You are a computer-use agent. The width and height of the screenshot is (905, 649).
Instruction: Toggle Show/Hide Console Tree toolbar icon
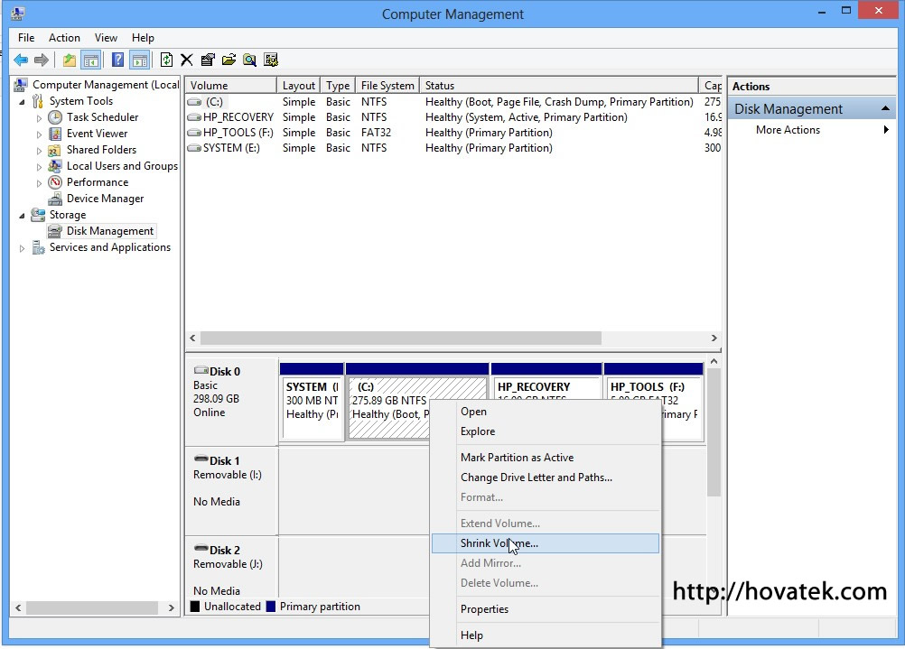tap(91, 60)
